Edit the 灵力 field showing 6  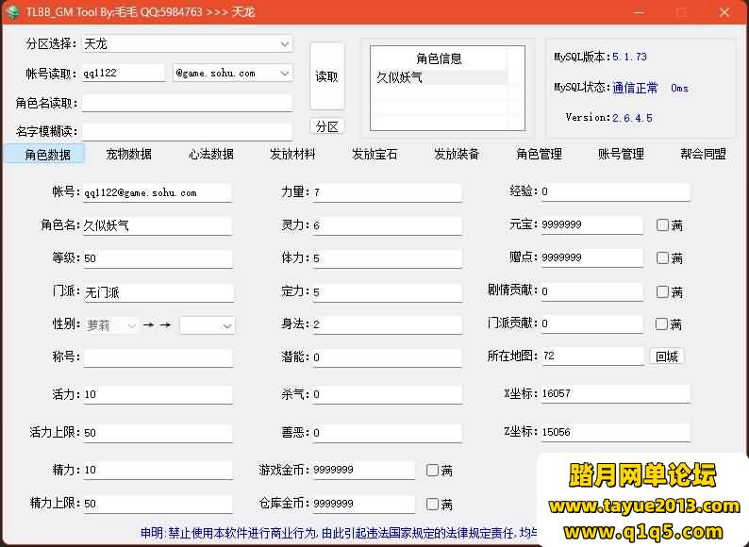pyautogui.click(x=388, y=225)
